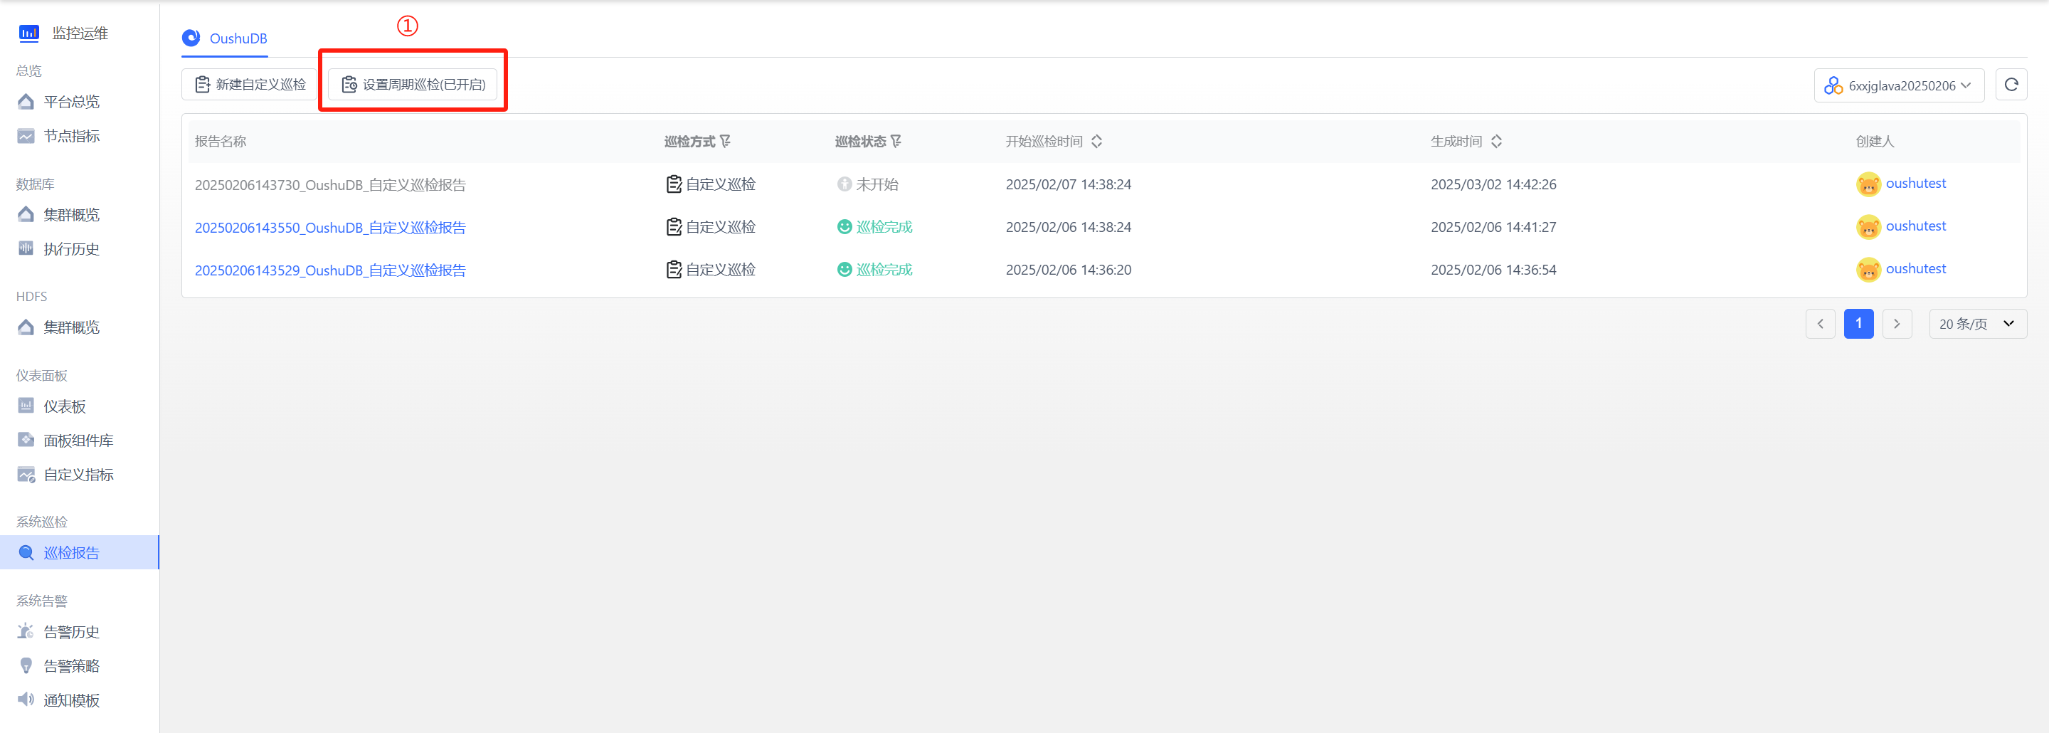Click start time 2025/02/07 14:38:24

(x=1068, y=184)
